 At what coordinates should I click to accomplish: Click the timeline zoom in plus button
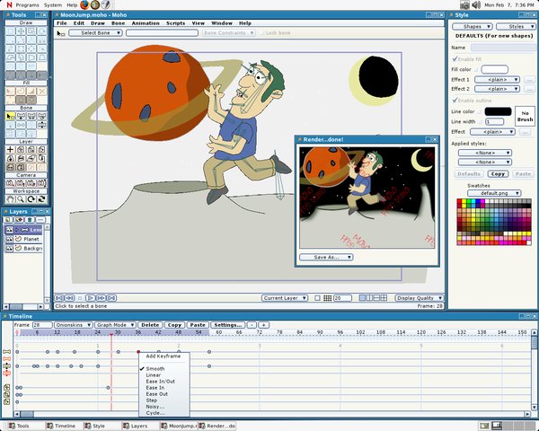point(264,324)
